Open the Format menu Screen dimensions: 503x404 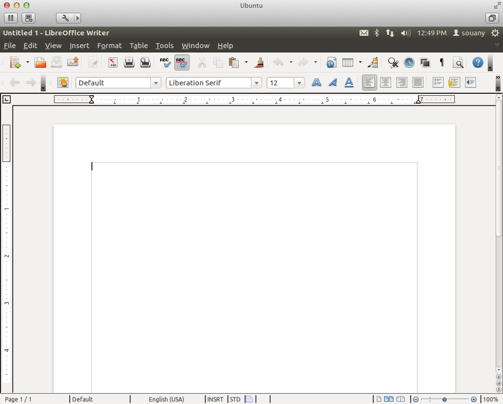[110, 46]
